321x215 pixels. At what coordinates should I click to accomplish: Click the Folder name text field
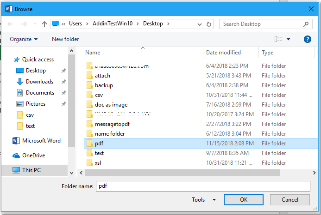pyautogui.click(x=202, y=186)
